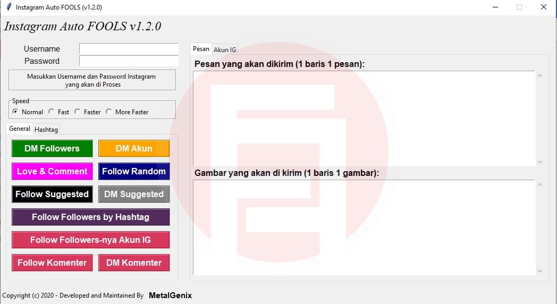Click the 'Instagram Auto FOOLS v1.2.0' heading
The height and width of the screenshot is (304, 557).
[82, 26]
